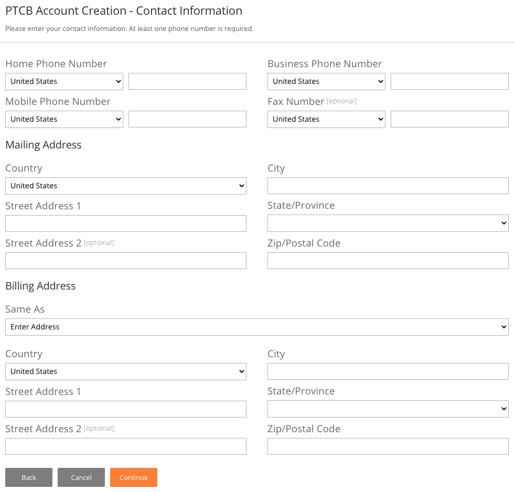
Task: Open Mailing Address State/Province dropdown
Action: click(x=388, y=223)
